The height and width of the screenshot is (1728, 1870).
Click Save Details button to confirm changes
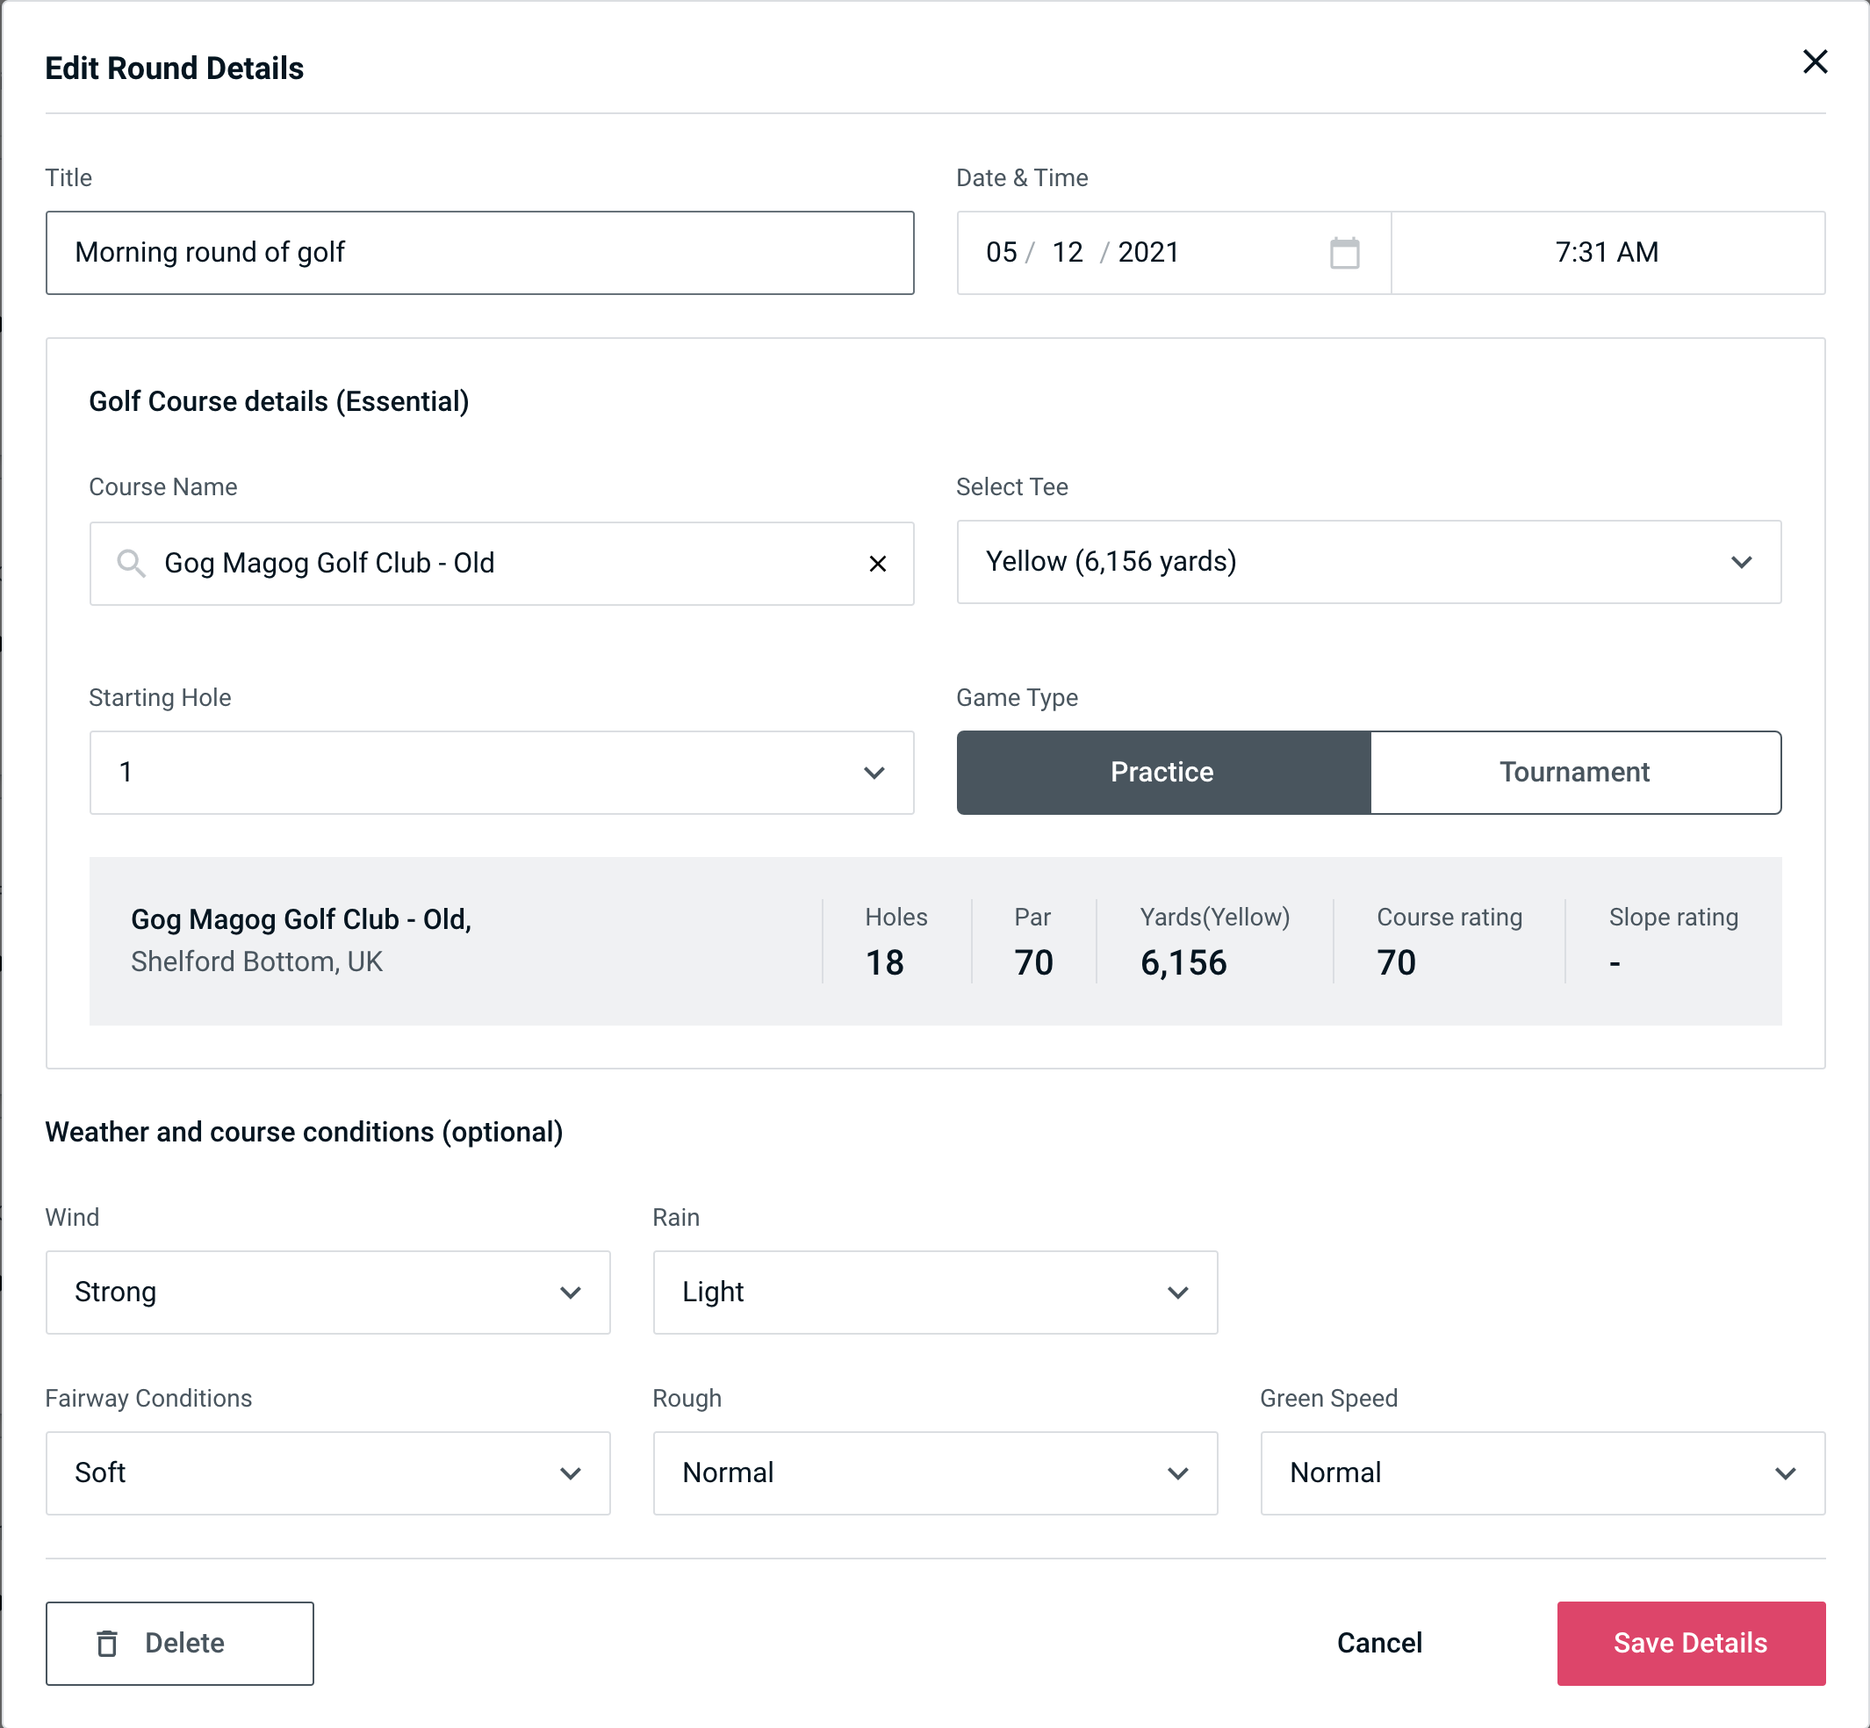coord(1689,1642)
